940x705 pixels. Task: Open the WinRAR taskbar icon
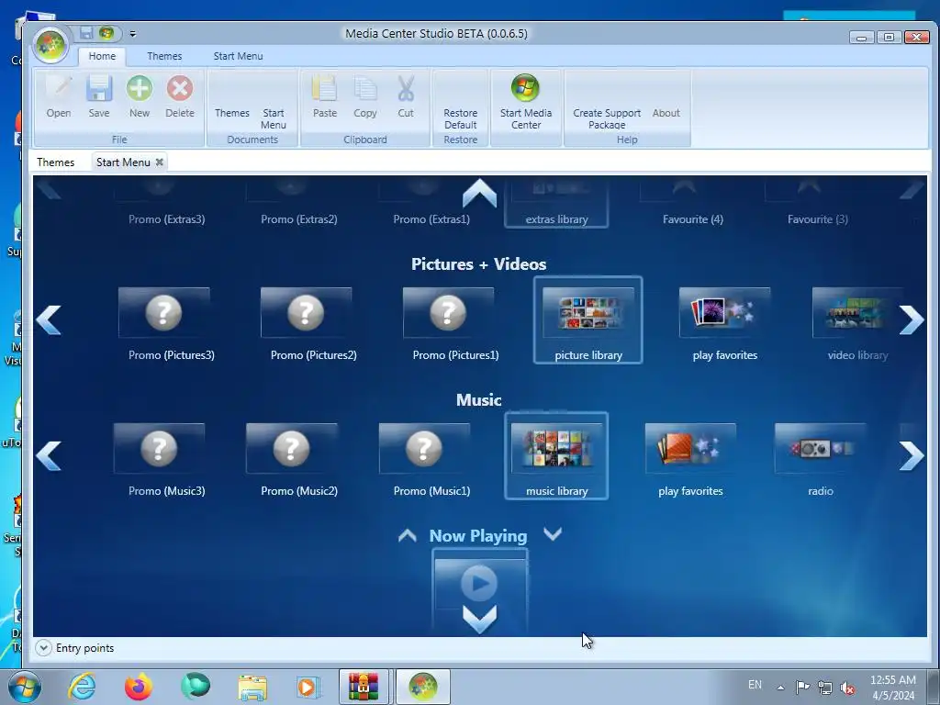pyautogui.click(x=364, y=687)
